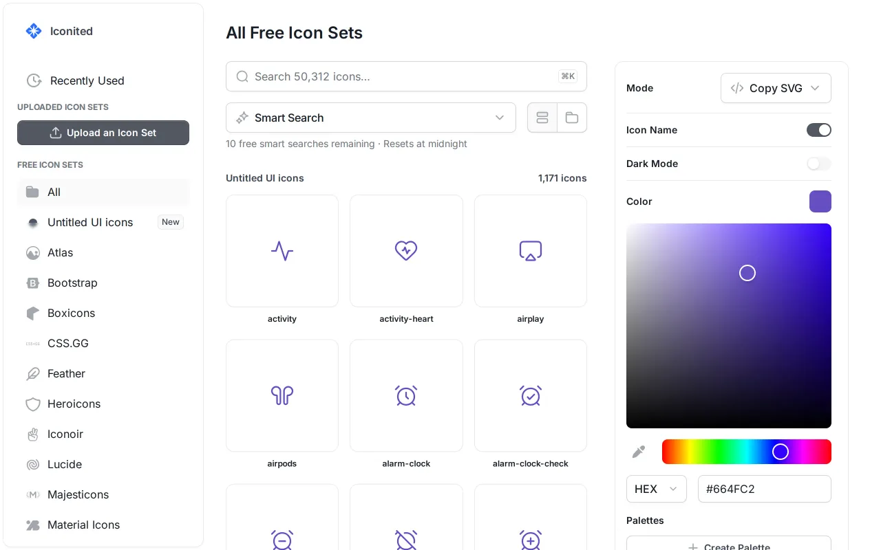Open the Material Icons set
881x550 pixels.
pos(103,525)
